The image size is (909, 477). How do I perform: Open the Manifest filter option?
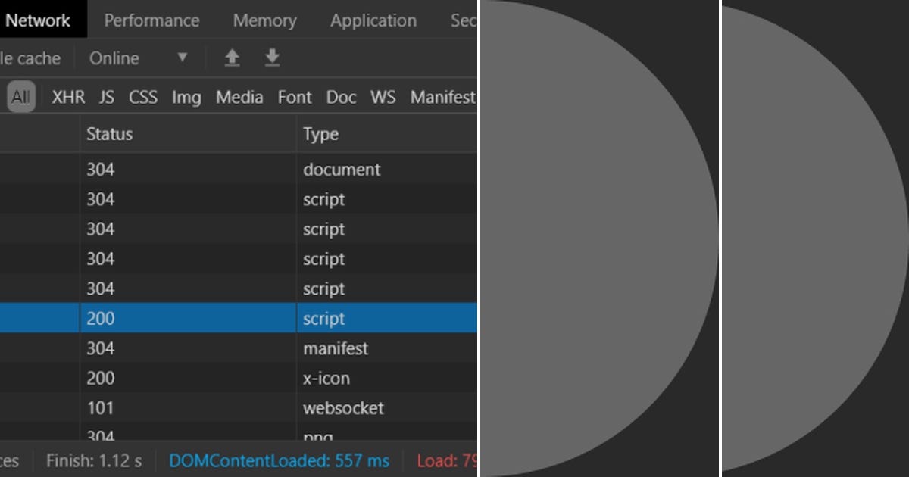click(x=442, y=97)
